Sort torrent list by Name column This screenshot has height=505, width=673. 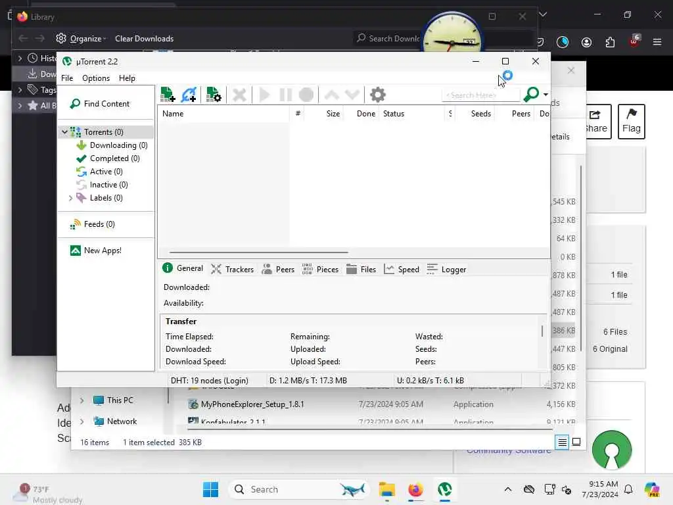pyautogui.click(x=224, y=114)
